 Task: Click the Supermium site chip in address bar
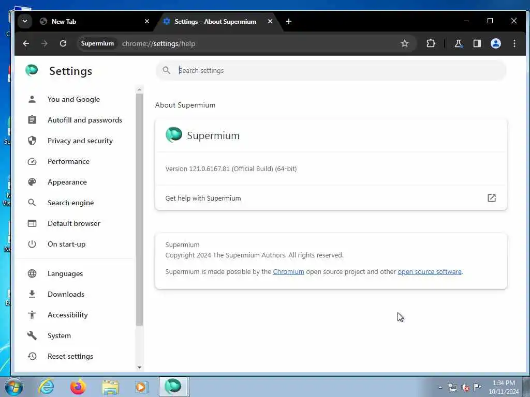(x=97, y=43)
